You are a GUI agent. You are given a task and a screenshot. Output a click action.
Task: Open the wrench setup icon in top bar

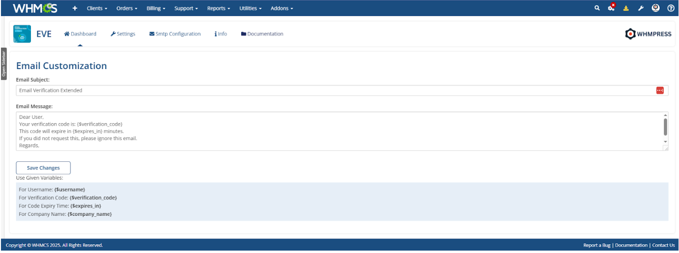tap(640, 8)
